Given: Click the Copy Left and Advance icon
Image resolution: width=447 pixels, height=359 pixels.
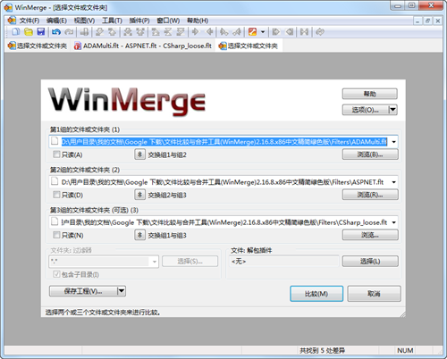Looking at the screenshot, I should point(237,31).
